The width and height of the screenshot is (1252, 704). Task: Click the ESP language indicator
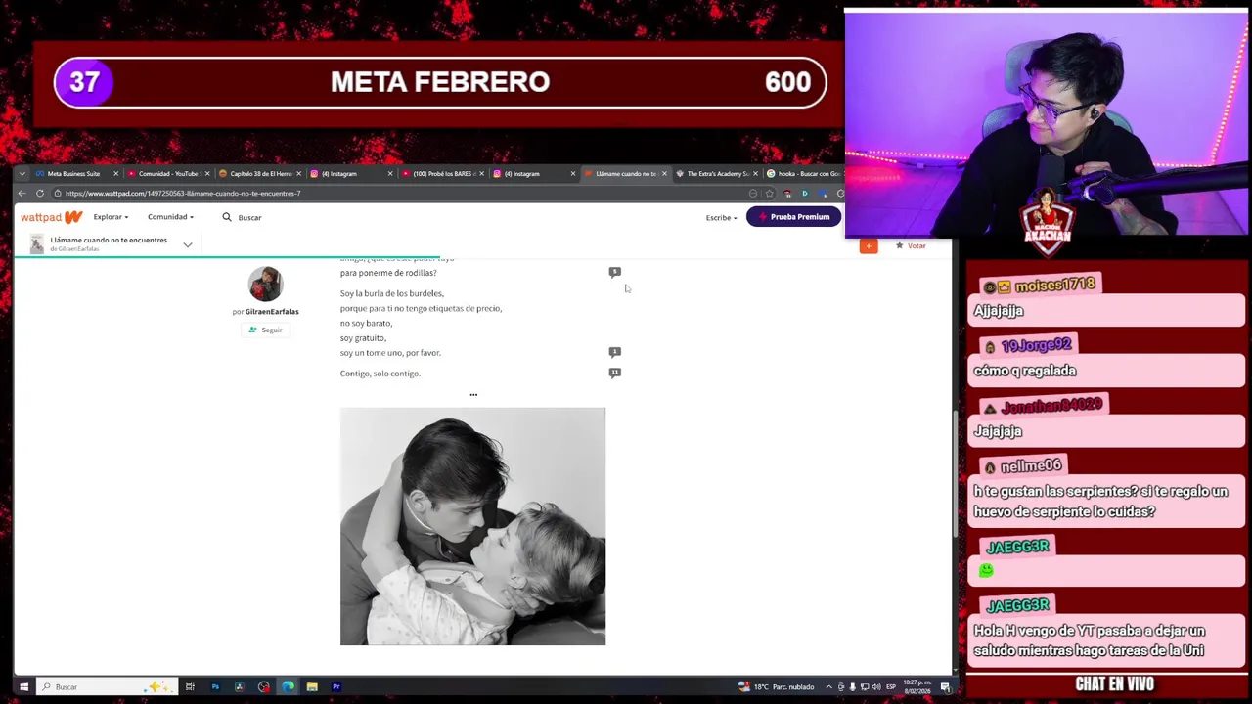[890, 686]
